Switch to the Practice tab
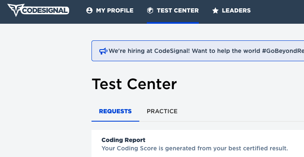Viewport: 304px width, 157px height. pyautogui.click(x=162, y=111)
